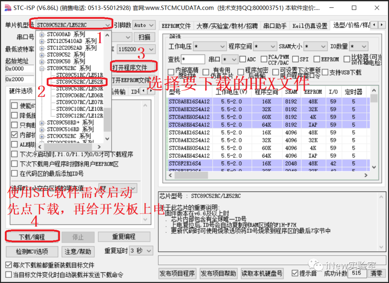Viewport: 389px width, 283px height.
Task: Click the chip list scroll up arrow
Action: 107,35
